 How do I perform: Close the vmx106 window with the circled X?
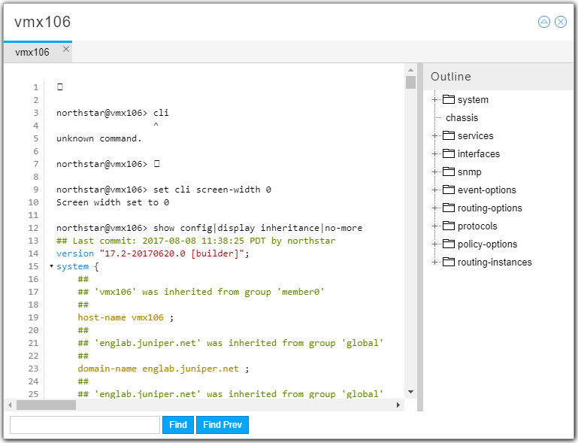561,22
